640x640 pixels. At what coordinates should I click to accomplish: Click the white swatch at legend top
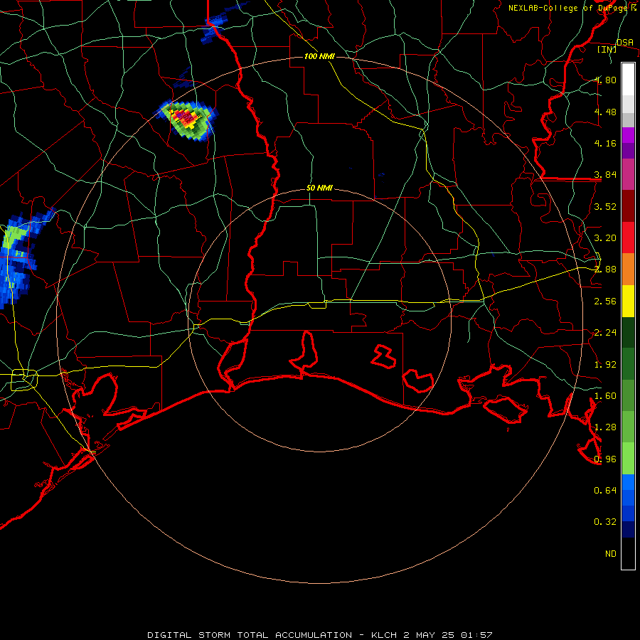(x=628, y=79)
